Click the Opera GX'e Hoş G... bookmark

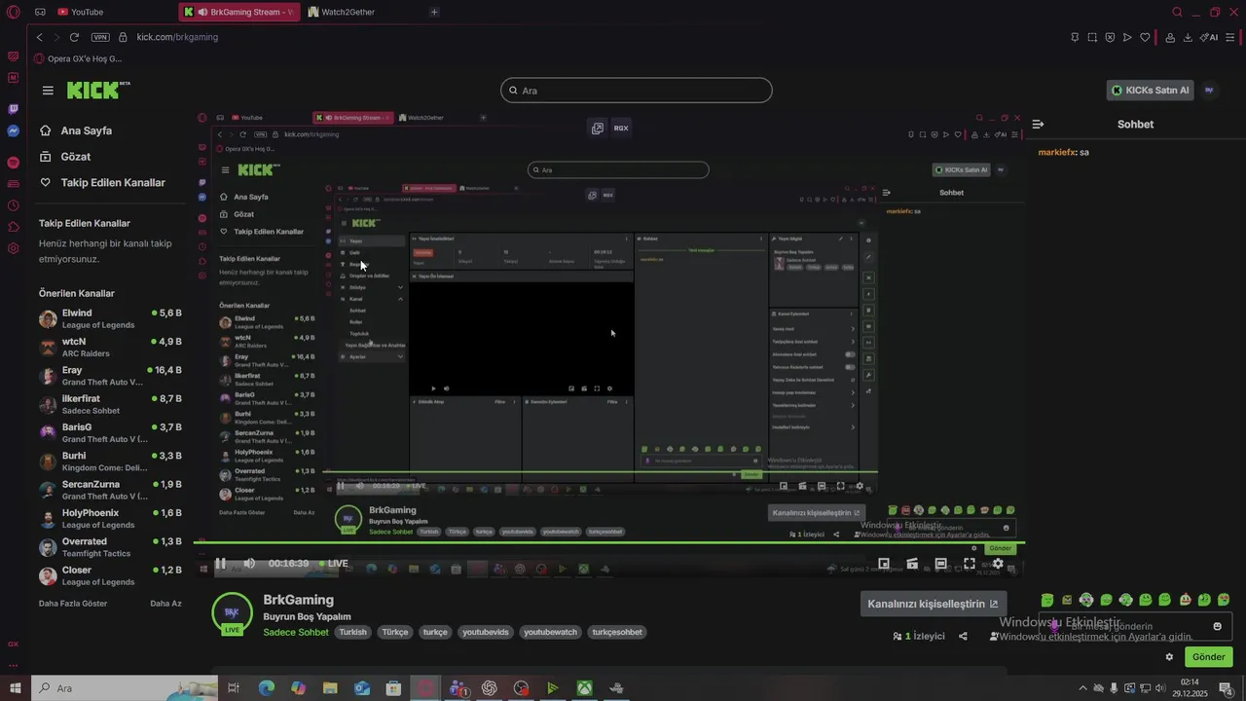(78, 58)
